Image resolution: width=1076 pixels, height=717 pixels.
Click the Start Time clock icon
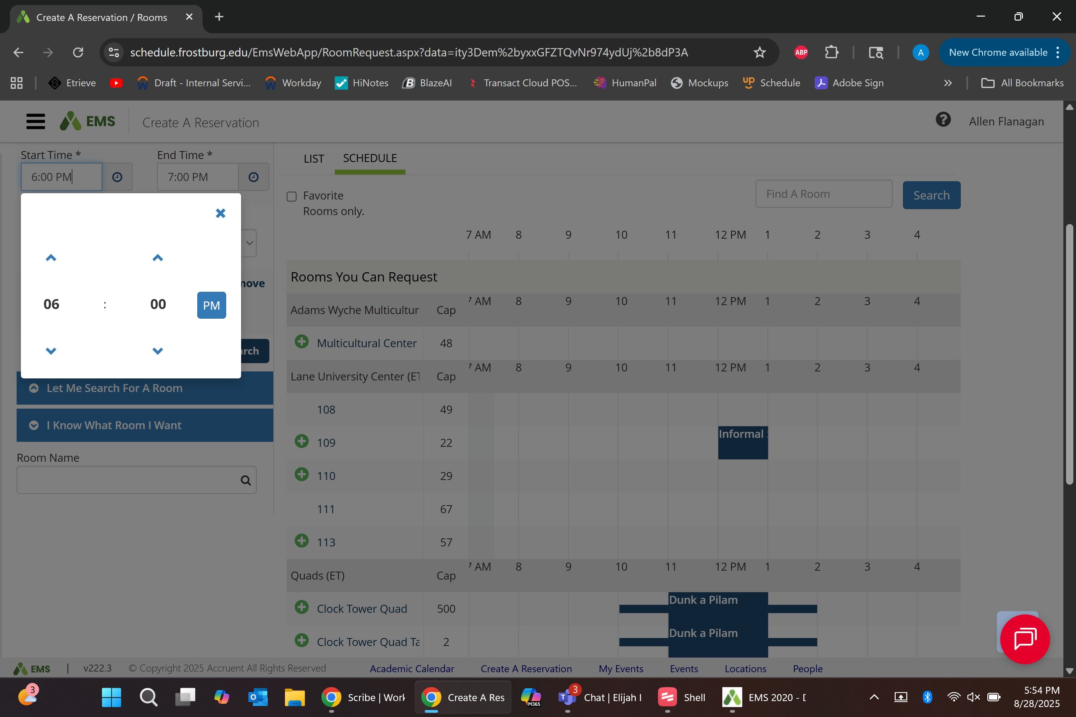pyautogui.click(x=117, y=177)
